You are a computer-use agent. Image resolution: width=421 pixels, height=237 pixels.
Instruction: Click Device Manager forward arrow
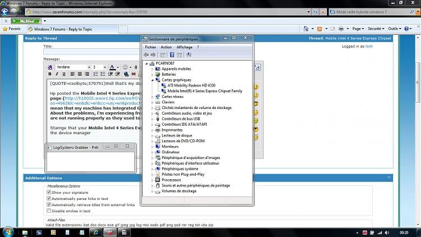coord(153,55)
